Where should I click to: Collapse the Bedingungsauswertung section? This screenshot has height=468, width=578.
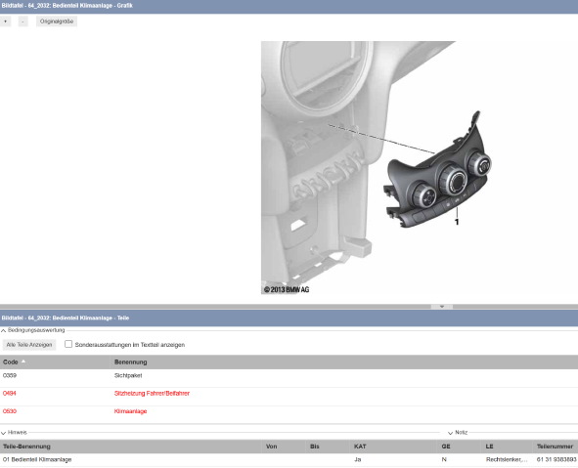pos(3,330)
